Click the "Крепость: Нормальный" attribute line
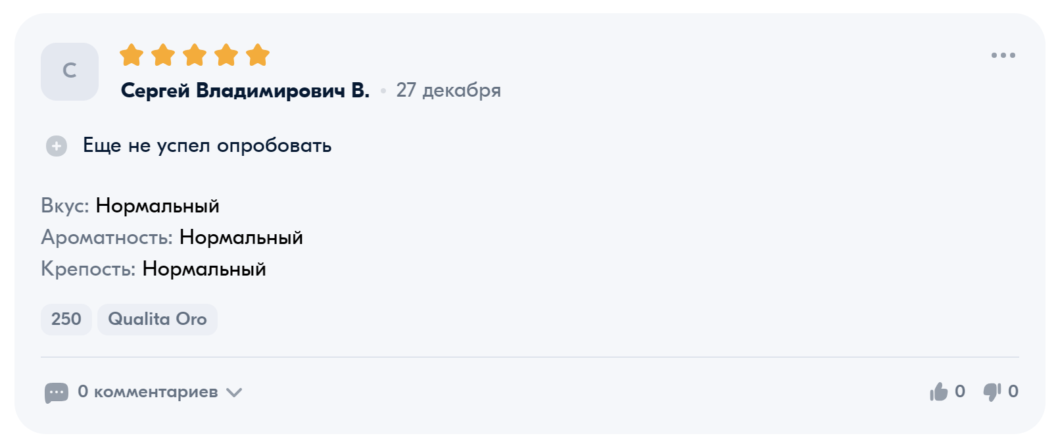Viewport: 1058px width, 440px height. coord(153,269)
